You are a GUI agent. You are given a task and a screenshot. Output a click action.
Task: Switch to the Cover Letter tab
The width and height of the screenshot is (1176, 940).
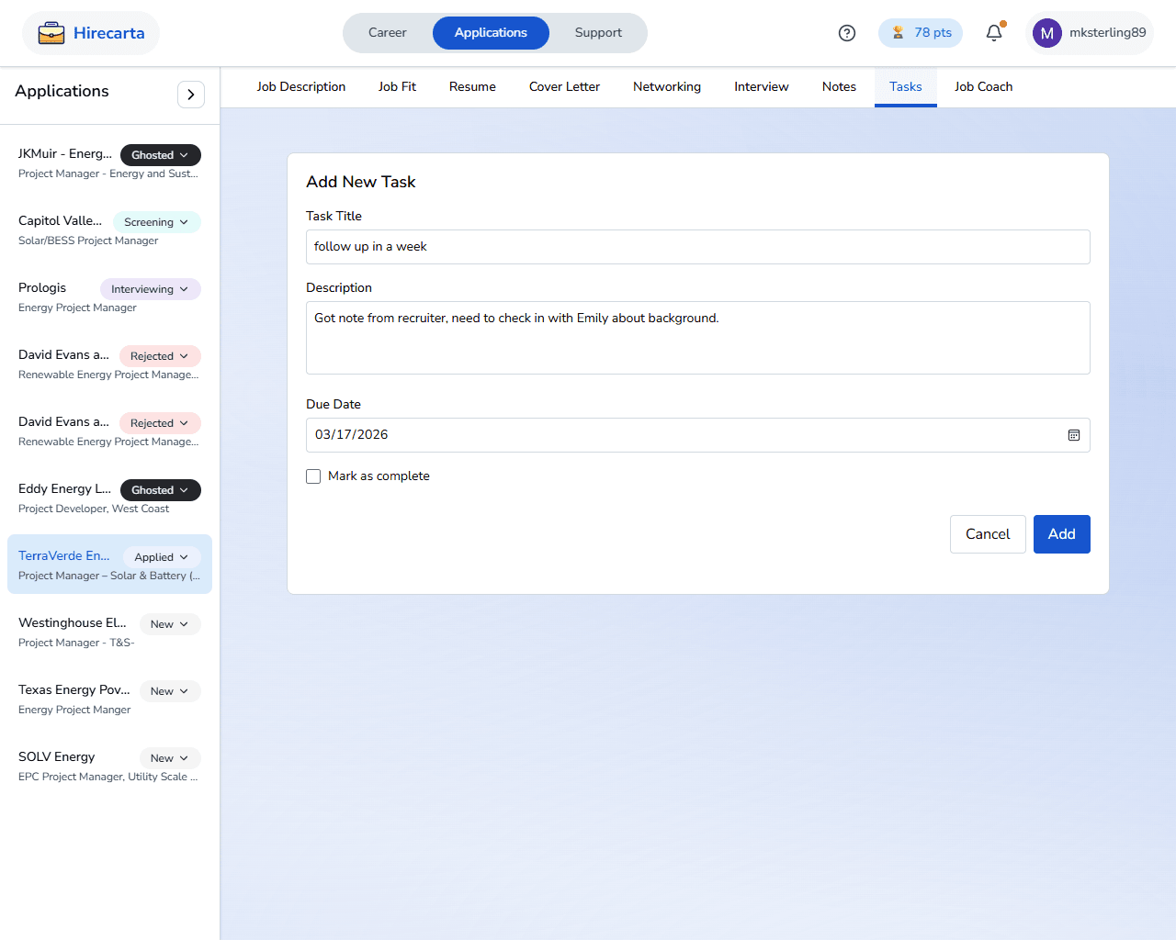point(564,87)
